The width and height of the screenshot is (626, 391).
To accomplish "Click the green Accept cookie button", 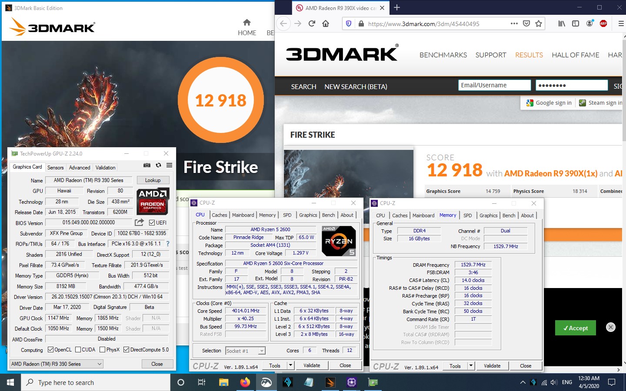I will pos(576,328).
